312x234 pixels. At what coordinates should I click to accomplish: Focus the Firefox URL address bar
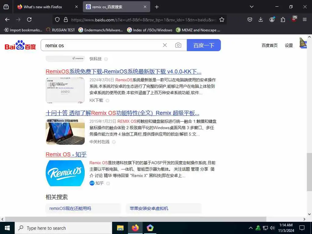(x=143, y=19)
